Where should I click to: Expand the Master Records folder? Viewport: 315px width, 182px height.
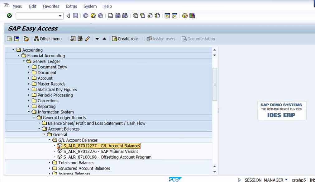[29, 84]
